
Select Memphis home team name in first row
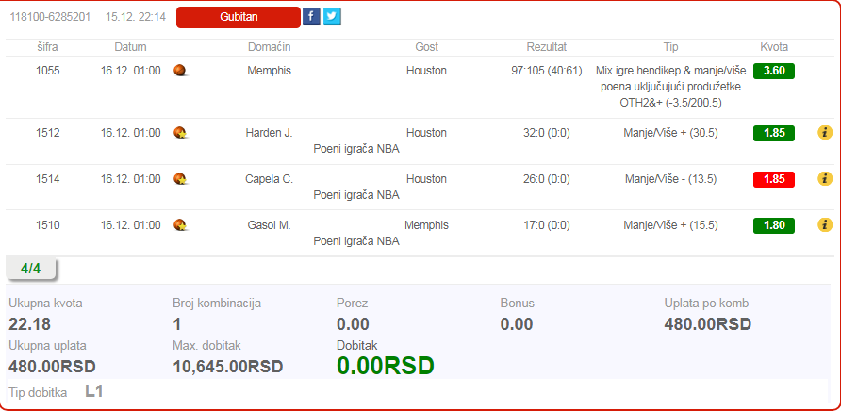(269, 71)
